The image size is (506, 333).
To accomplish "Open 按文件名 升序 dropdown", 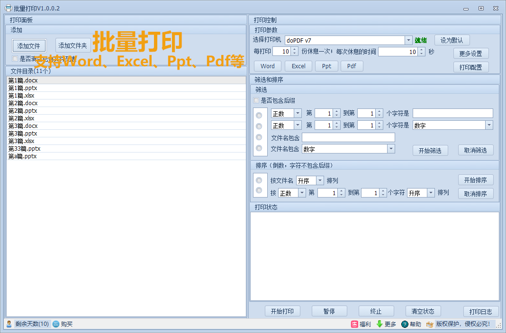I will coord(320,180).
